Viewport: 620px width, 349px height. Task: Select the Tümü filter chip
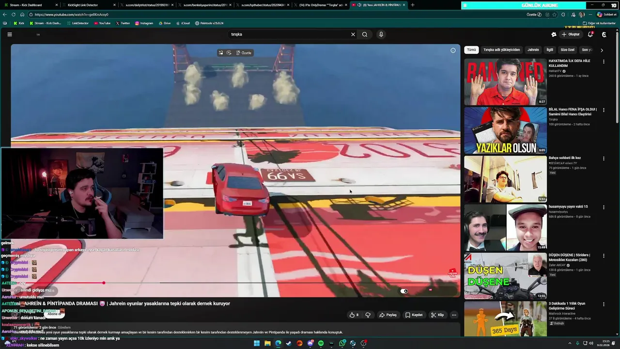471,50
